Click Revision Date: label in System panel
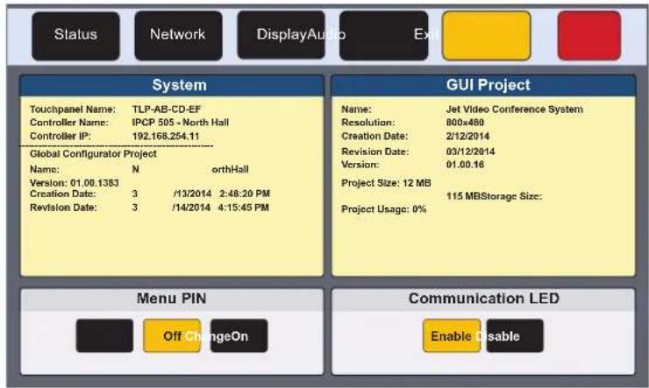 click(x=63, y=208)
